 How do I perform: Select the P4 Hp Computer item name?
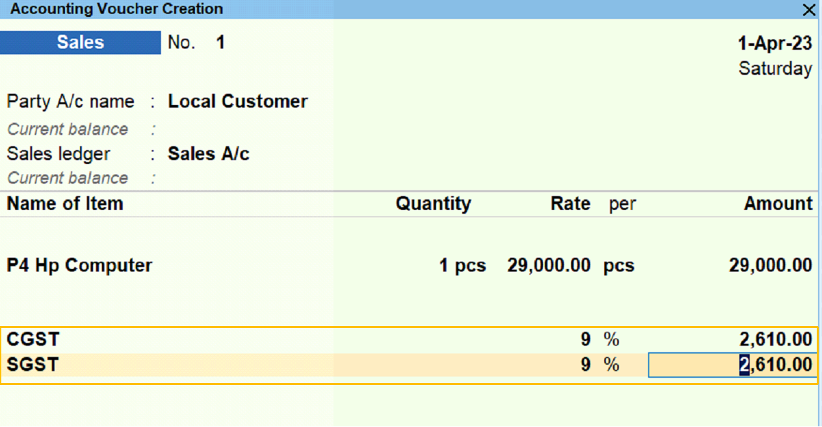[x=79, y=266]
